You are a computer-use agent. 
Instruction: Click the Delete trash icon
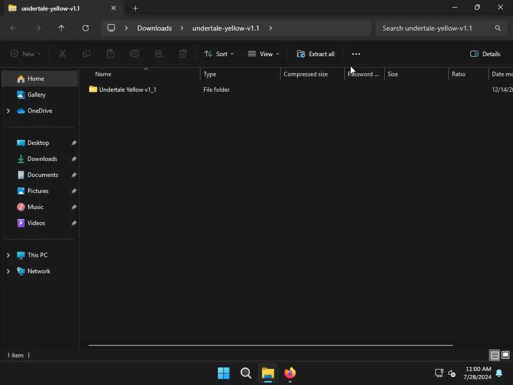pos(183,54)
